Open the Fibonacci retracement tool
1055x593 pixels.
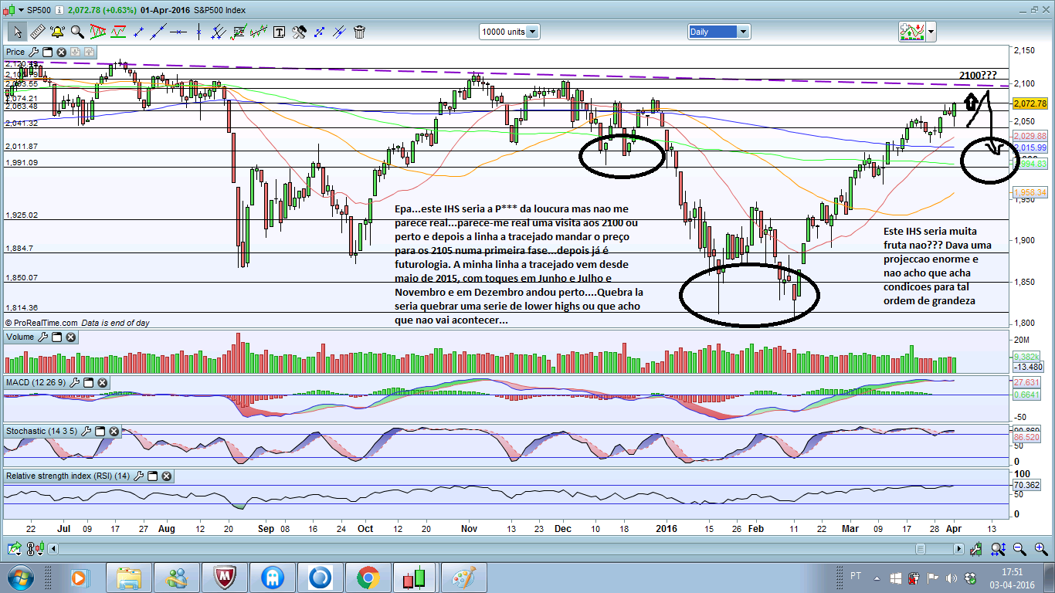239,32
